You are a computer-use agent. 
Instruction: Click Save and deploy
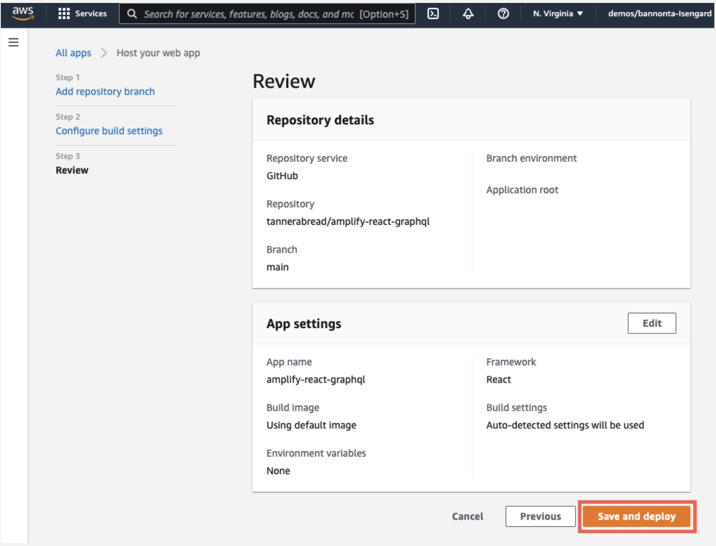click(636, 516)
